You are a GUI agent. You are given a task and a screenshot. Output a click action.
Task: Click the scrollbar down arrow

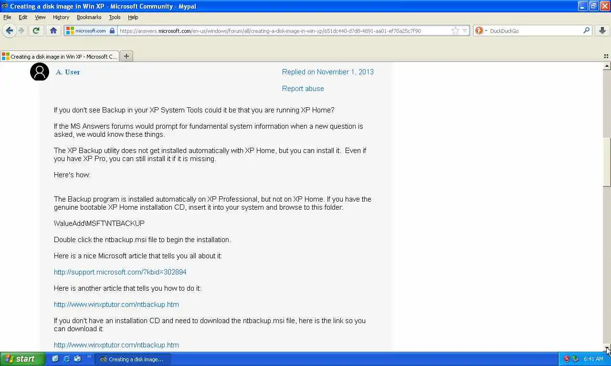click(607, 347)
